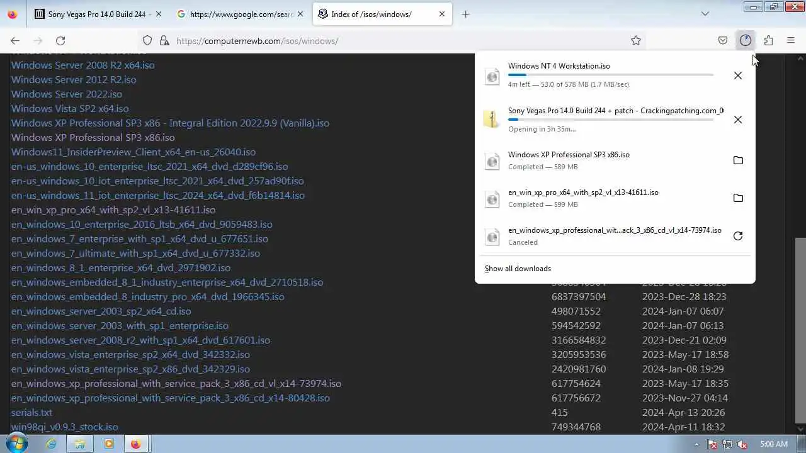
Task: Open en-us_windows_10_enterprise_ltsc_2021 link
Action: [x=149, y=166]
